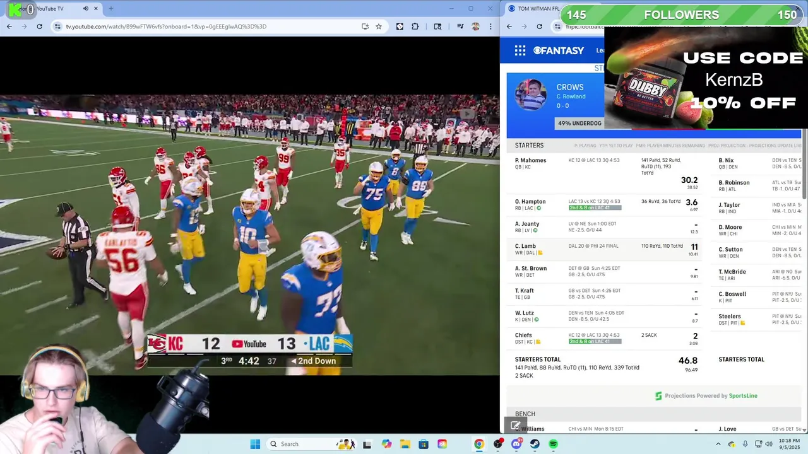Image resolution: width=808 pixels, height=454 pixels.
Task: Open W. Lutz player card
Action: click(x=525, y=313)
